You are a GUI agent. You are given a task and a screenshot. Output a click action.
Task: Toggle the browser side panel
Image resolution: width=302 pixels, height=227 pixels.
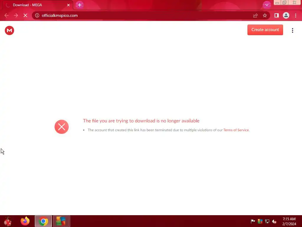pyautogui.click(x=277, y=15)
